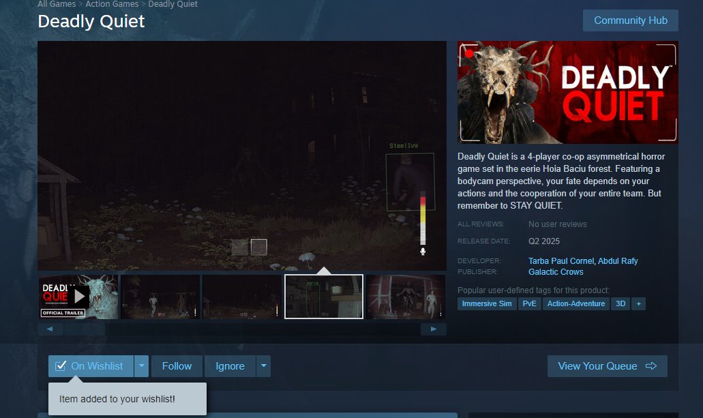Add a tag with plus button
The width and height of the screenshot is (703, 418).
click(638, 303)
